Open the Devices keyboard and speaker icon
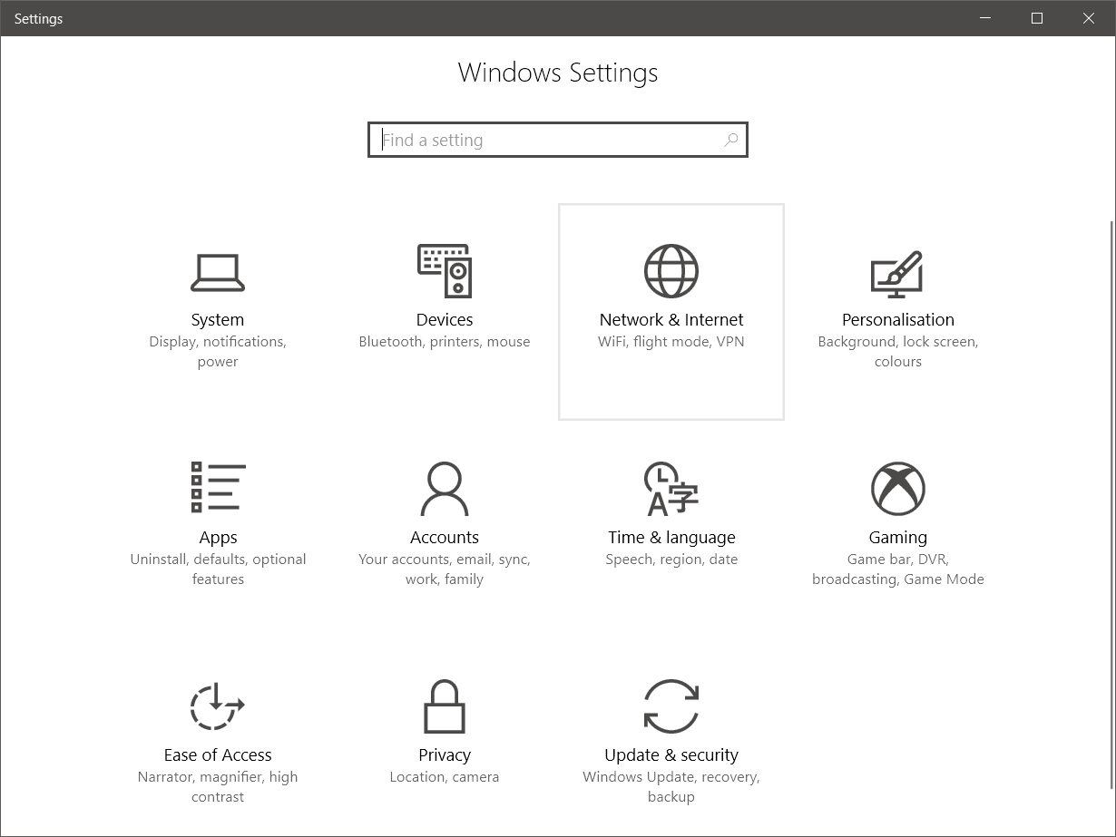The image size is (1116, 837). pos(445,270)
